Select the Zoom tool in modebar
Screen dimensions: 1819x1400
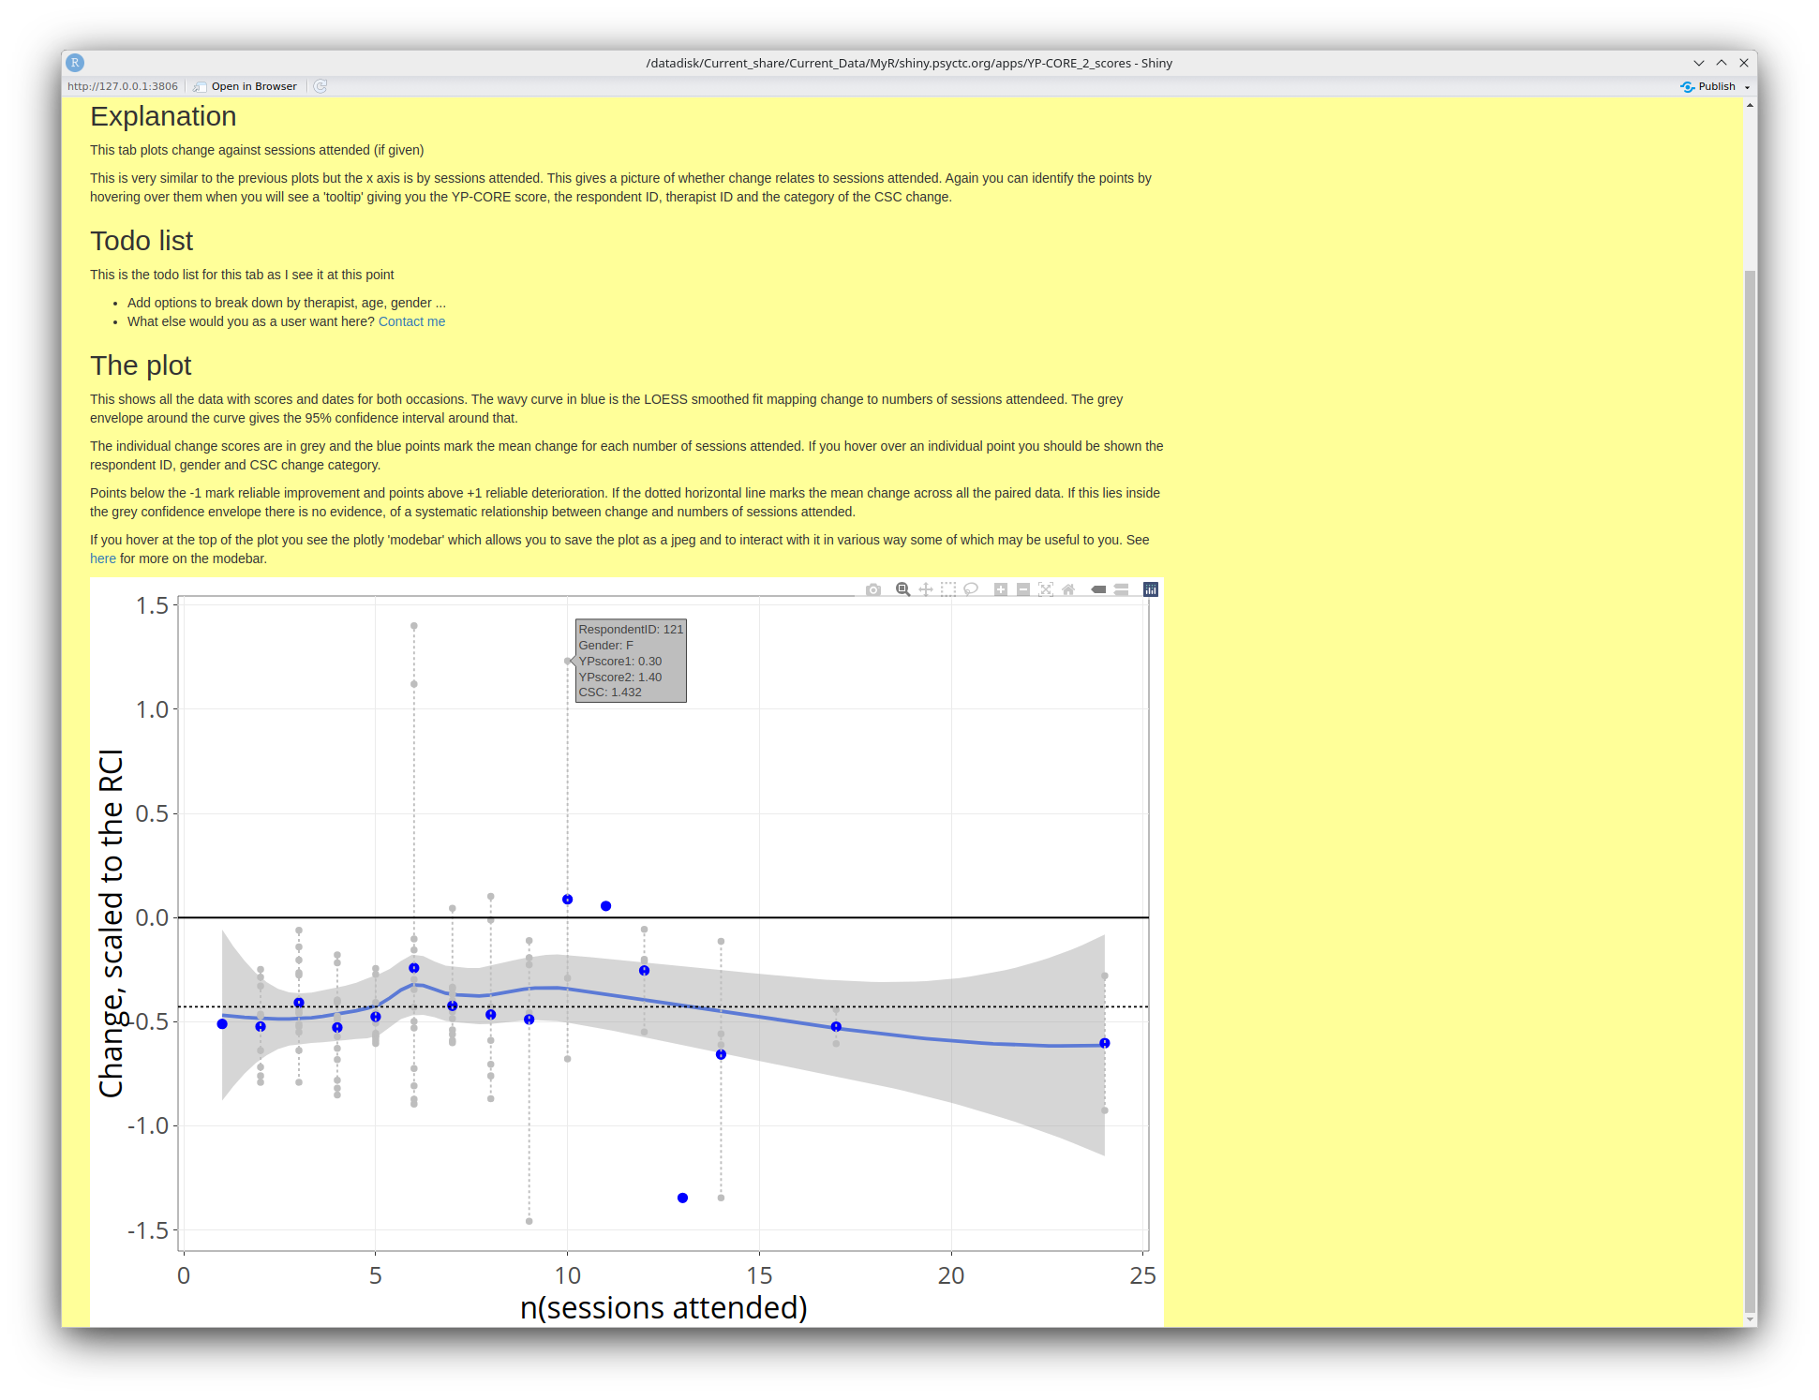pos(902,589)
